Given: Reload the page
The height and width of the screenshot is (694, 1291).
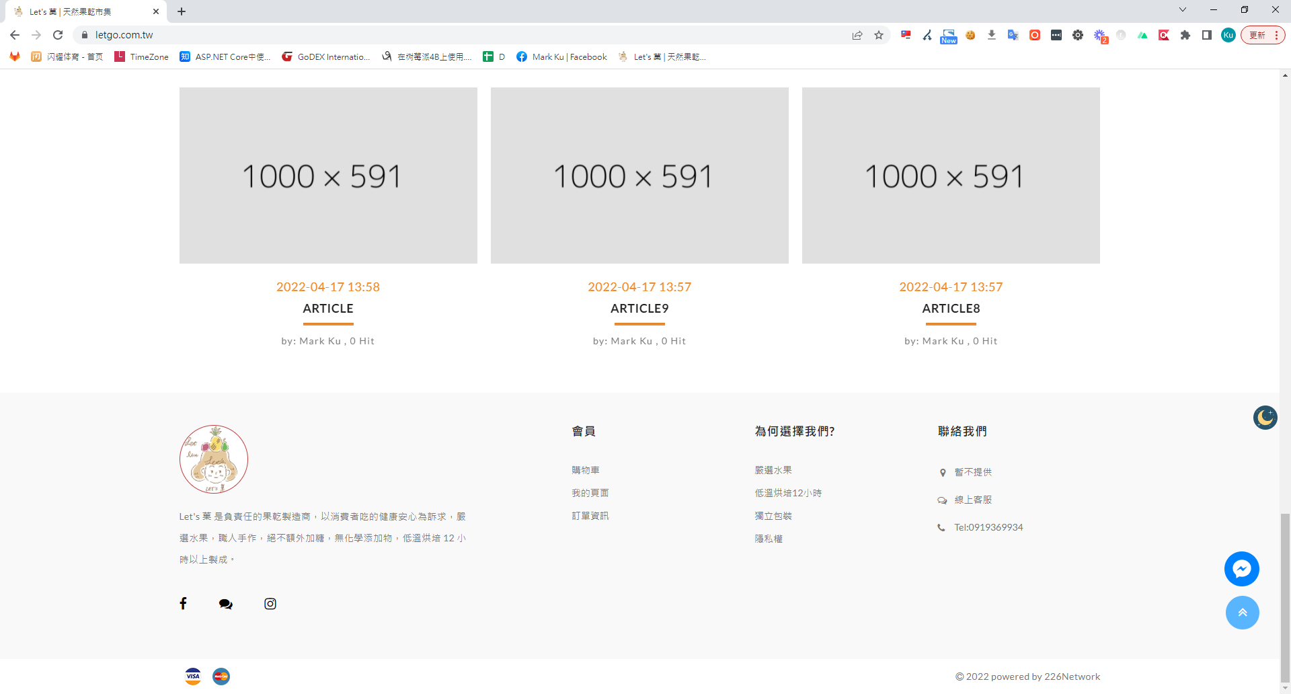Looking at the screenshot, I should click(58, 35).
